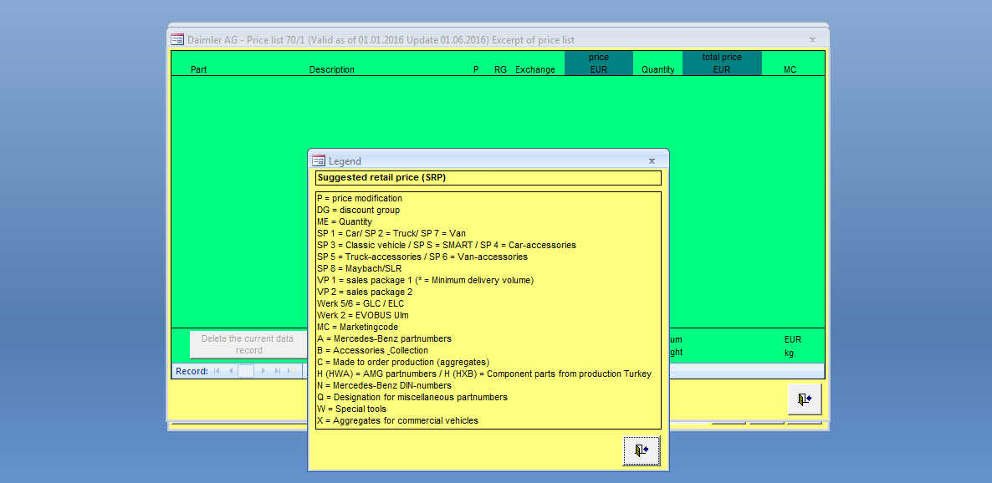Click the Legend window title bar form icon
Image resolution: width=992 pixels, height=483 pixels.
pyautogui.click(x=319, y=160)
